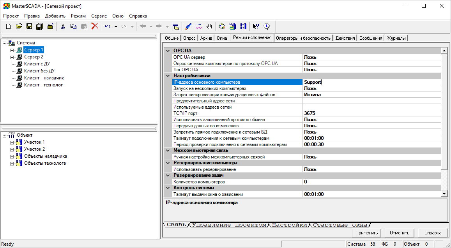This screenshot has height=248, width=451.
Task: Open the undo history dropdown arrow
Action: (116, 27)
